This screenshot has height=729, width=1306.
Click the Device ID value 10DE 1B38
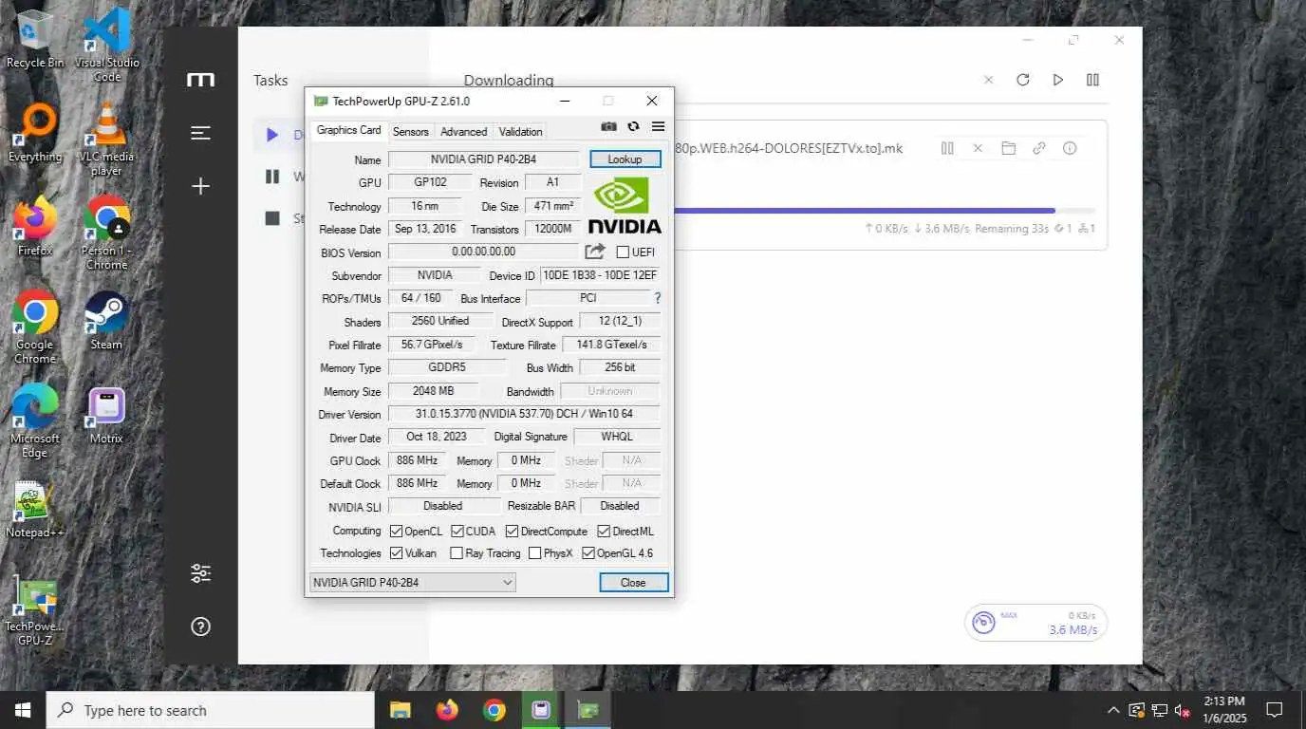(x=599, y=275)
